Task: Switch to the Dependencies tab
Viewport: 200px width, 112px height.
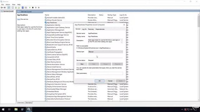Action: pyautogui.click(x=100, y=29)
